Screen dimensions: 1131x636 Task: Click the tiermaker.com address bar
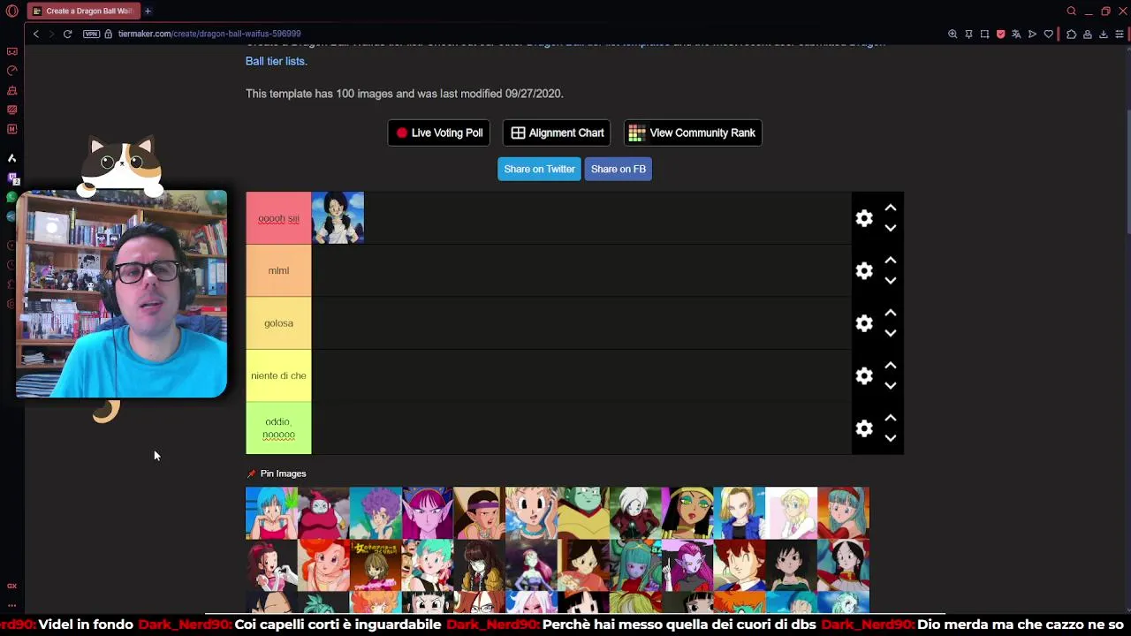click(x=209, y=34)
